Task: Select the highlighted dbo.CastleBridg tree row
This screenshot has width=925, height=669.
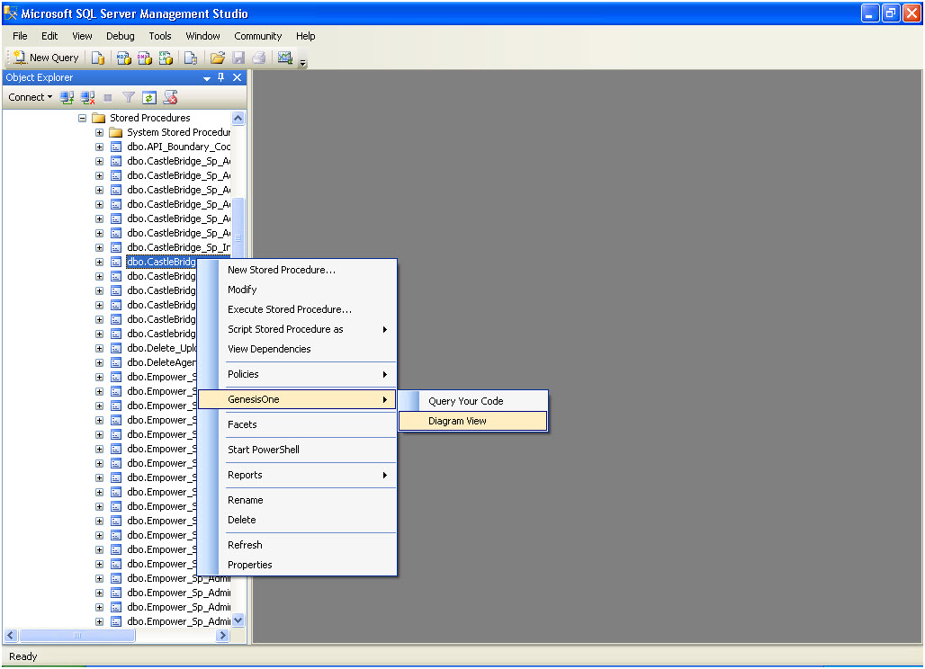Action: [161, 262]
